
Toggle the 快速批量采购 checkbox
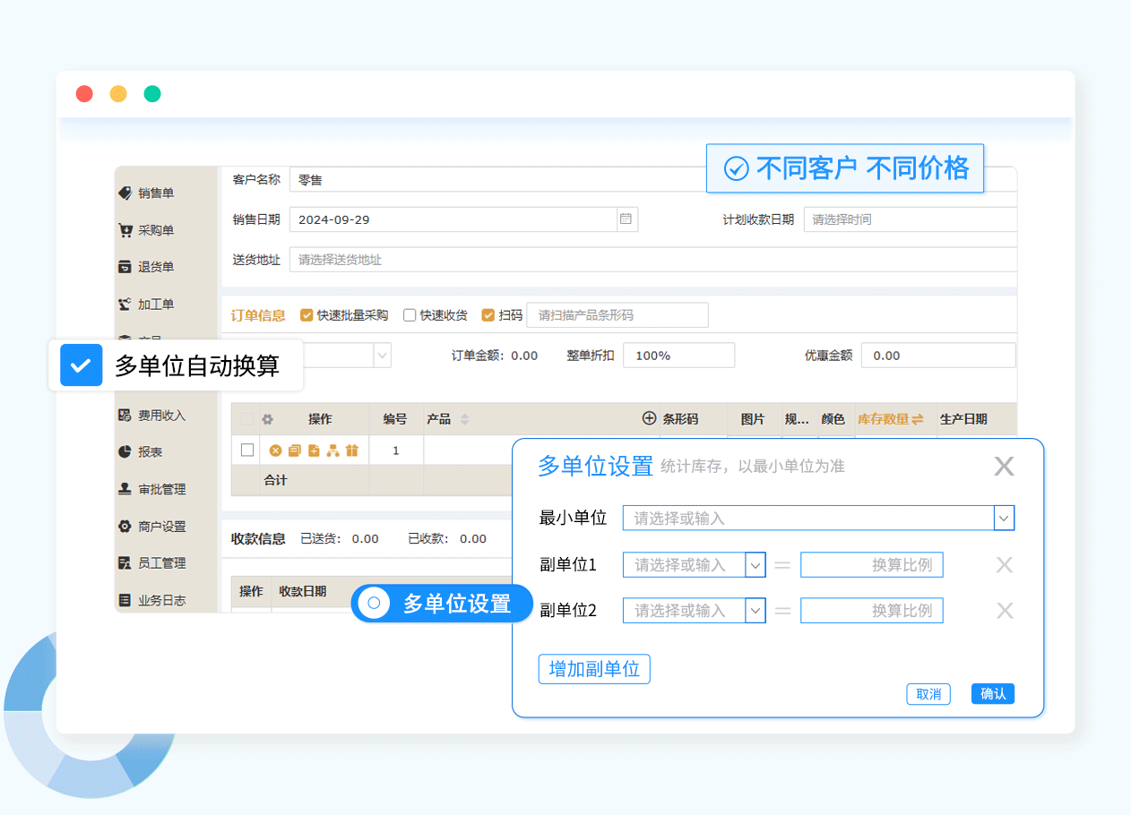pyautogui.click(x=306, y=315)
